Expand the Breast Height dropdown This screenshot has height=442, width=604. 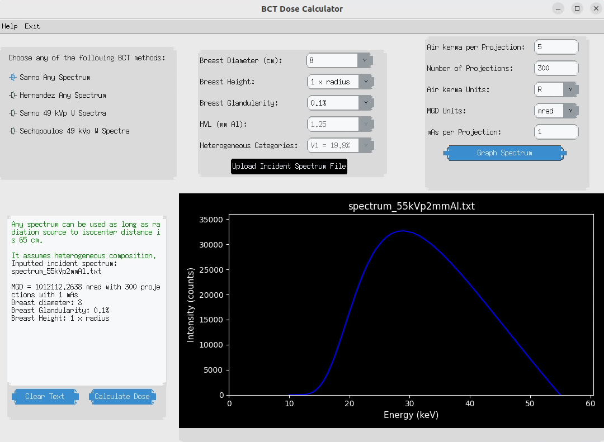(365, 82)
